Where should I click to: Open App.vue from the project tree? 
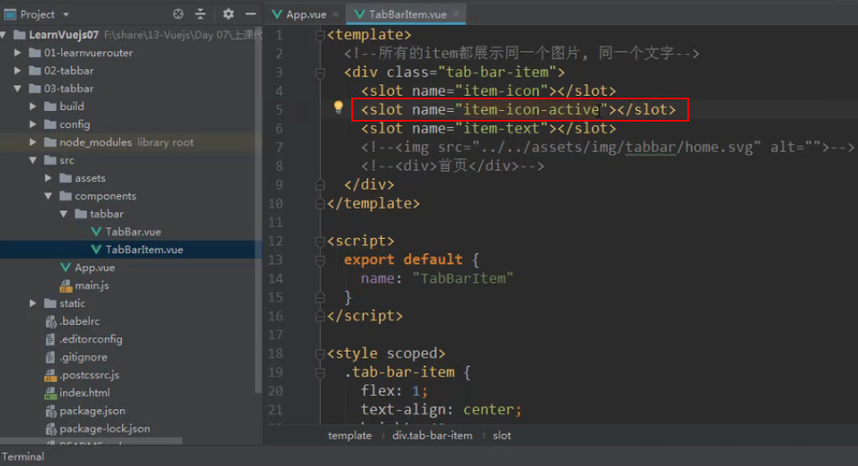[94, 268]
